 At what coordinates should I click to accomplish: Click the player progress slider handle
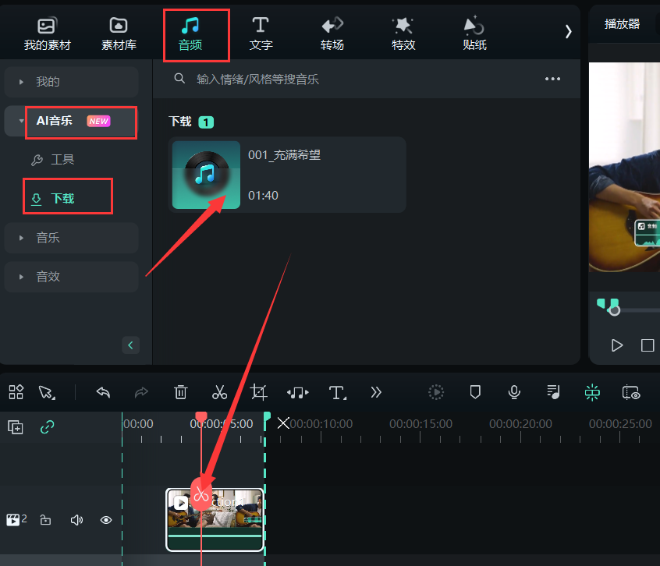[x=615, y=310]
